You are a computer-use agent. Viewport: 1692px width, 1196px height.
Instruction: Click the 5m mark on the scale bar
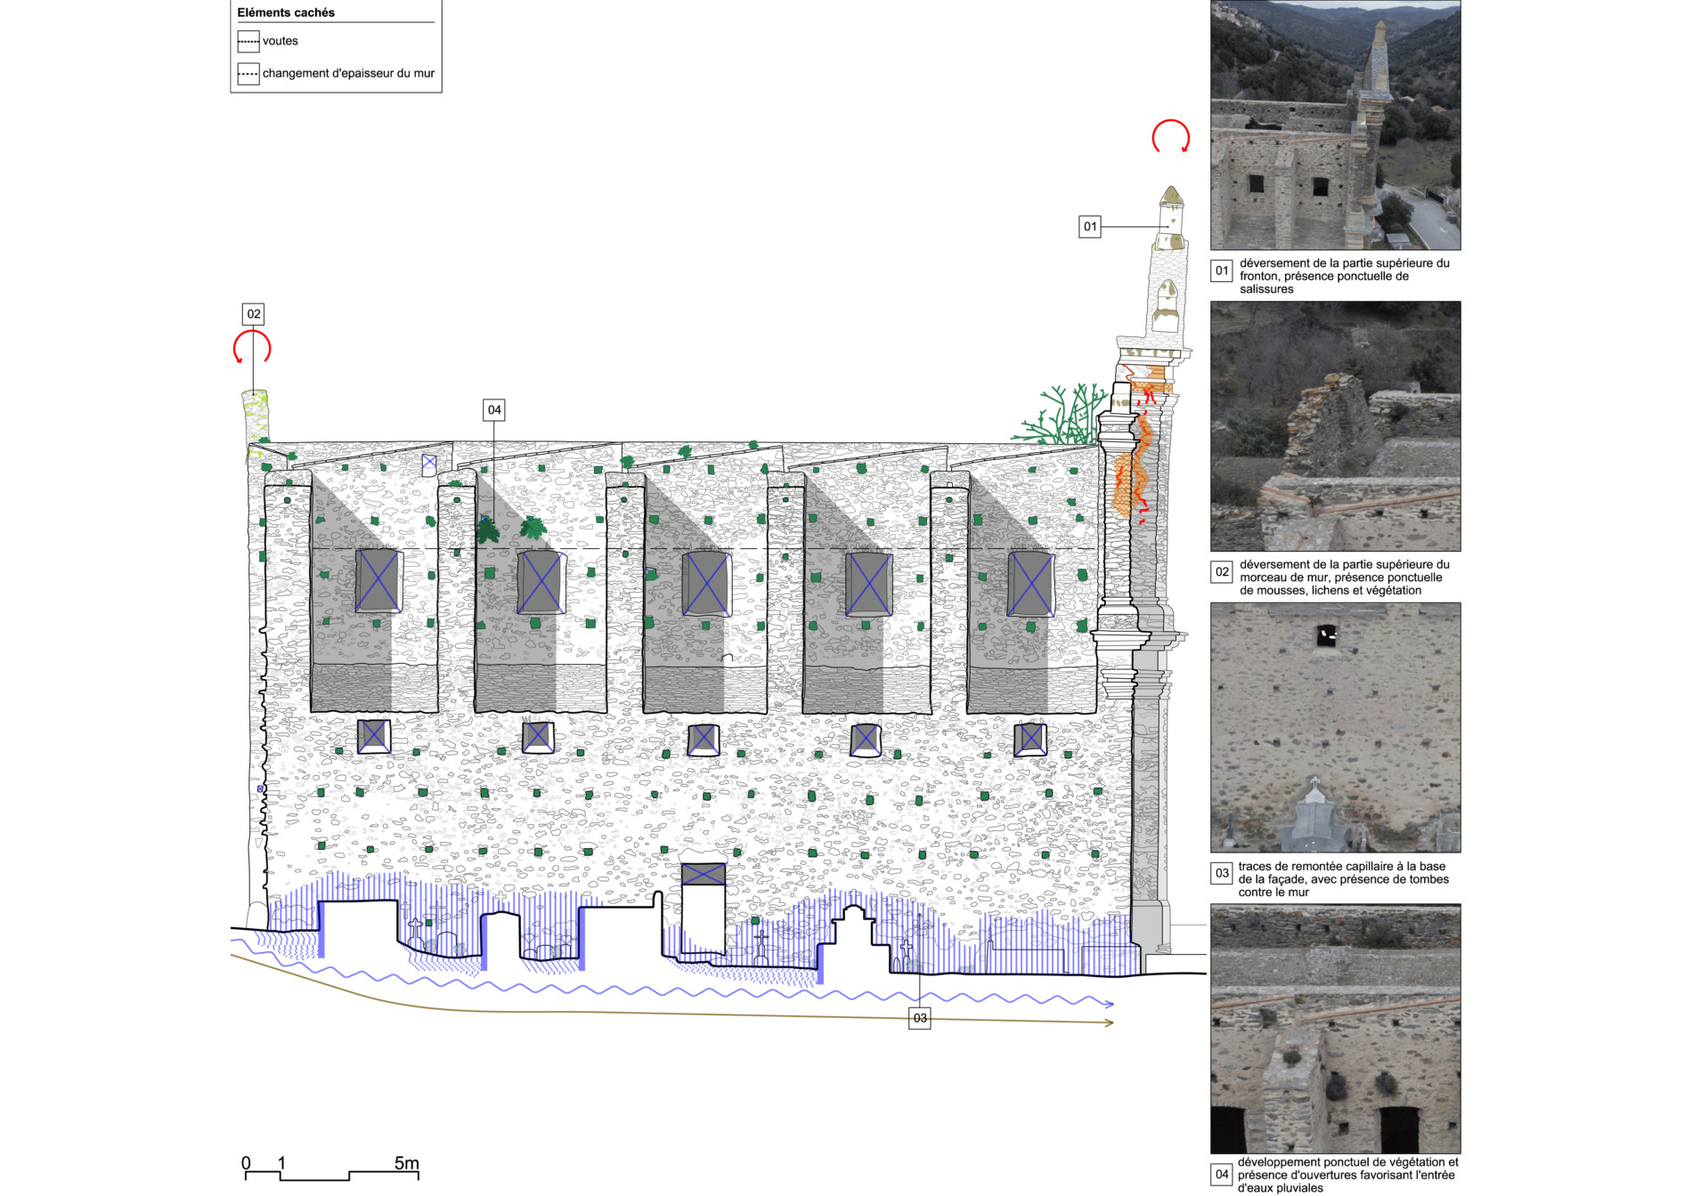(x=406, y=1164)
